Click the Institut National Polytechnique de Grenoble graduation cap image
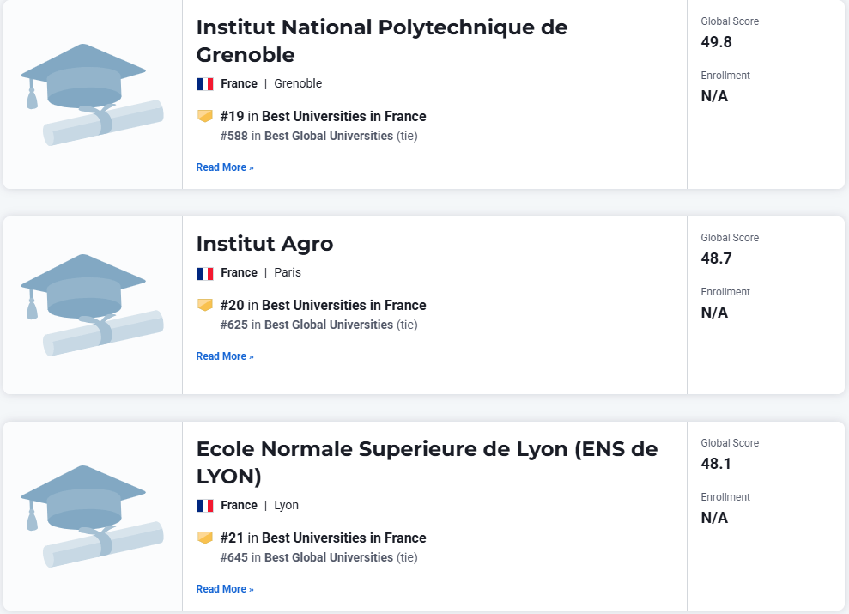Screen dimensions: 849x614 pos(92,94)
